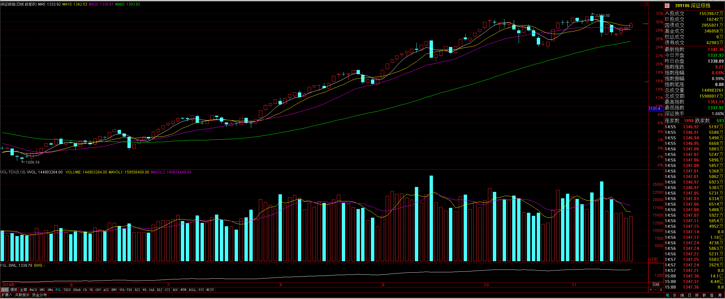Switch indicator to MACD
The width and height of the screenshot is (725, 299).
click(x=33, y=290)
